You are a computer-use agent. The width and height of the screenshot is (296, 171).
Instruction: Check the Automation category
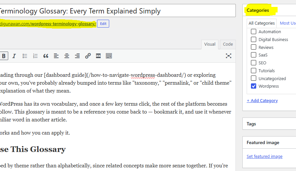(x=254, y=32)
